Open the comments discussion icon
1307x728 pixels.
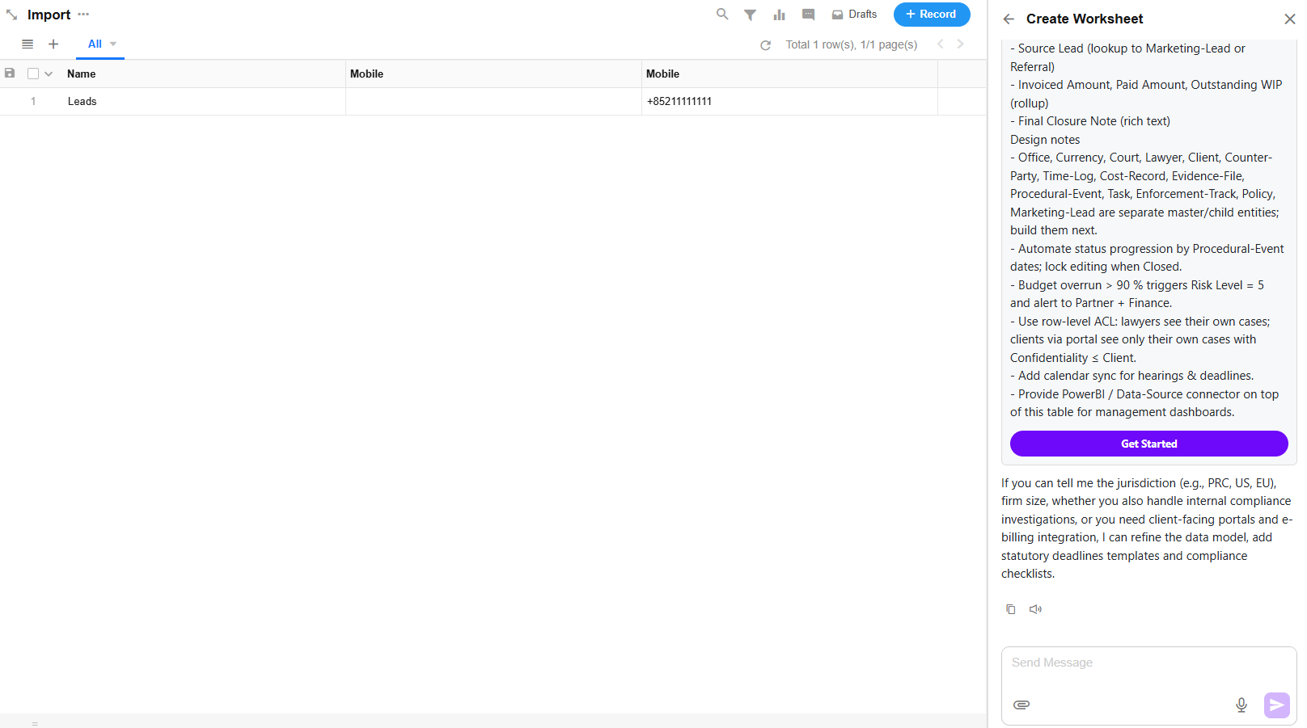[808, 15]
